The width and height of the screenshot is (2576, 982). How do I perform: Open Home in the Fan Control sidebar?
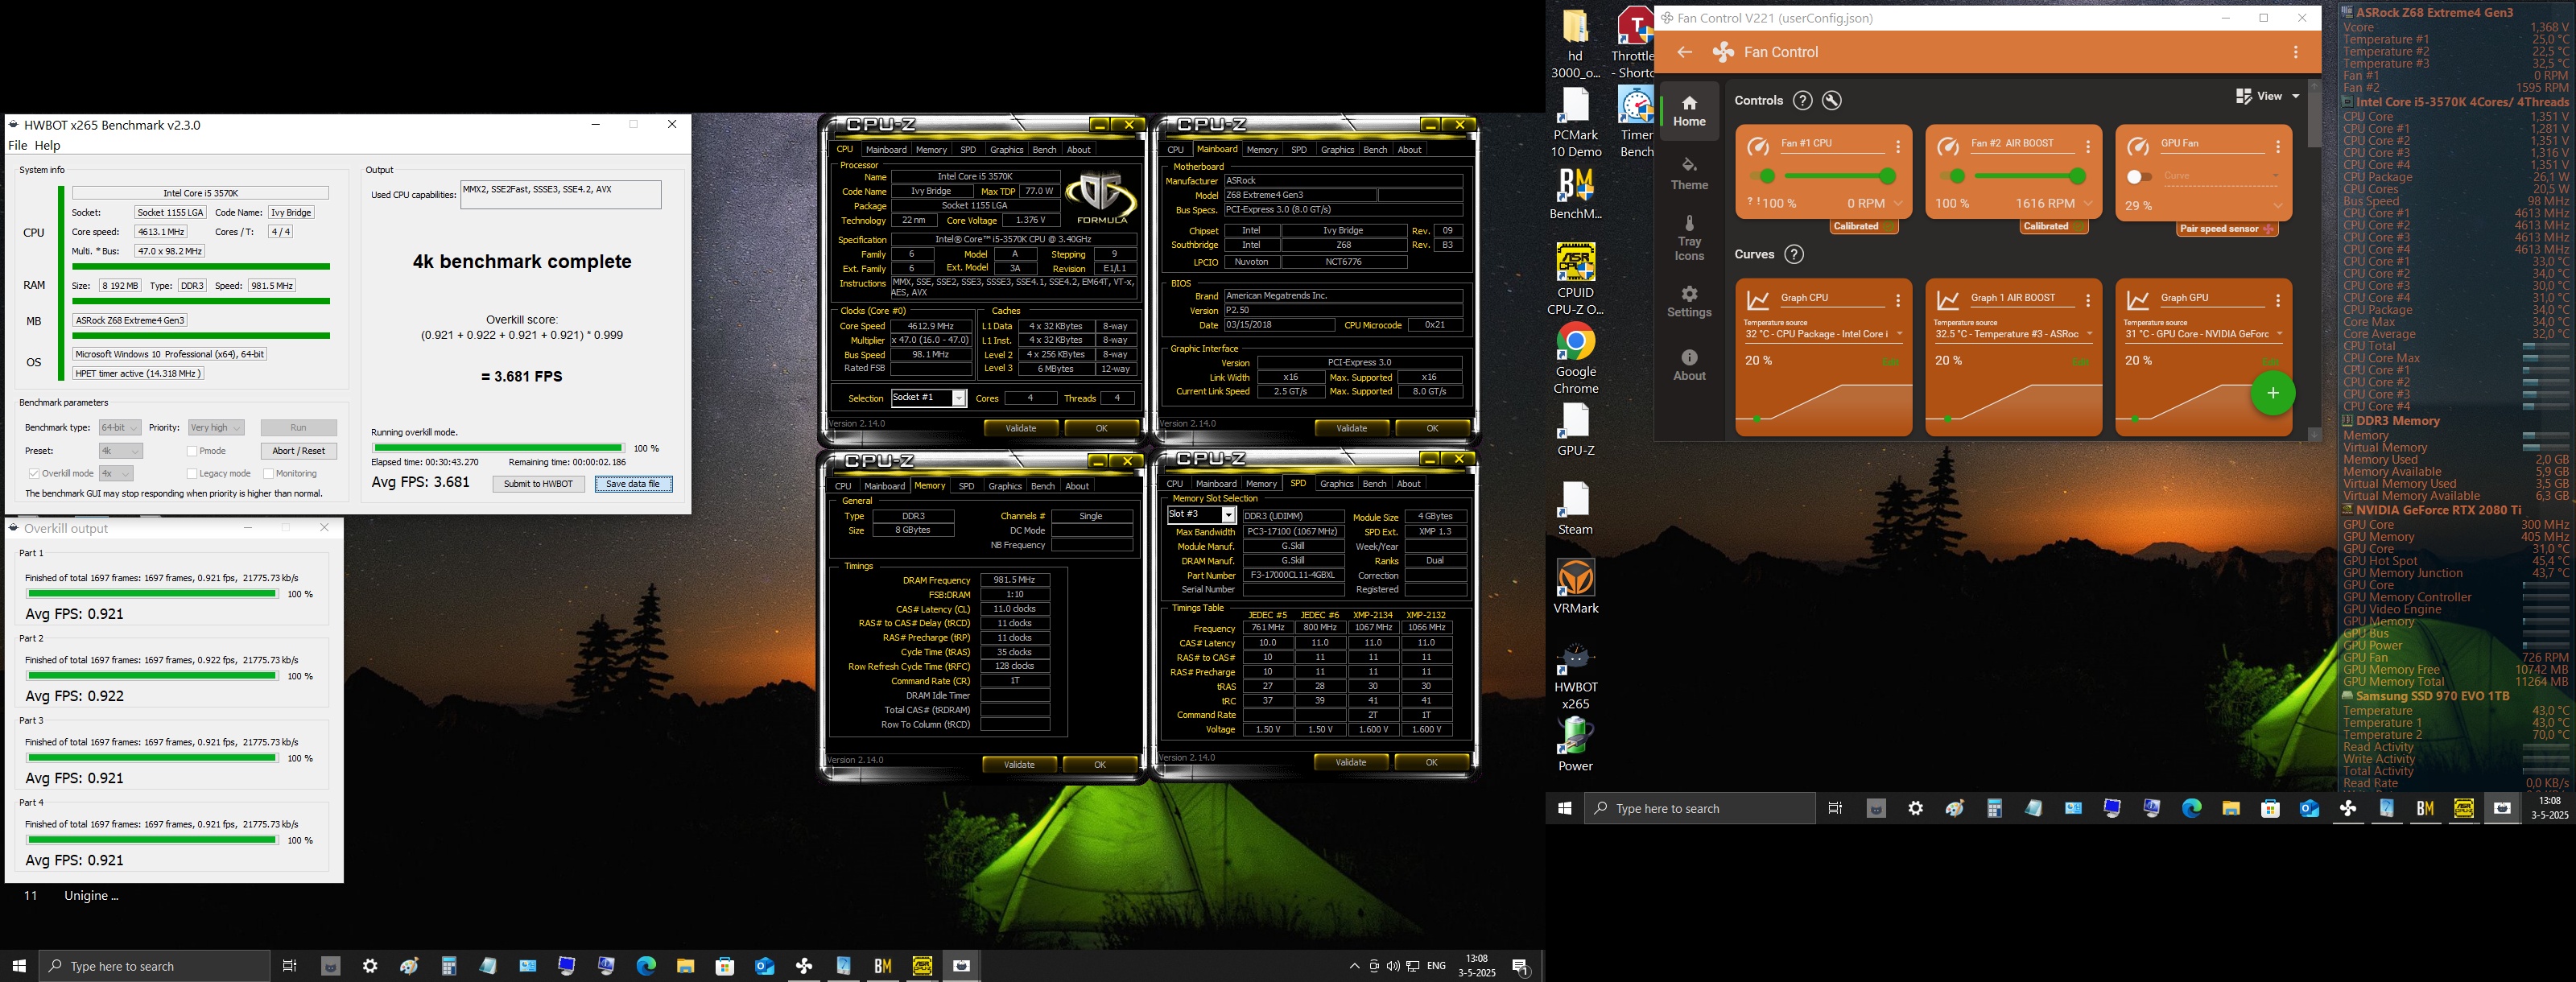pyautogui.click(x=1690, y=111)
